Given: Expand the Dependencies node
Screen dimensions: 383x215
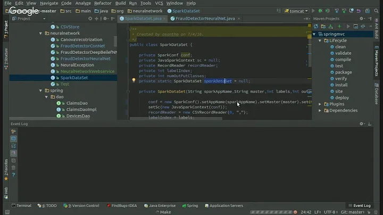Looking at the screenshot, I should click(320, 111).
